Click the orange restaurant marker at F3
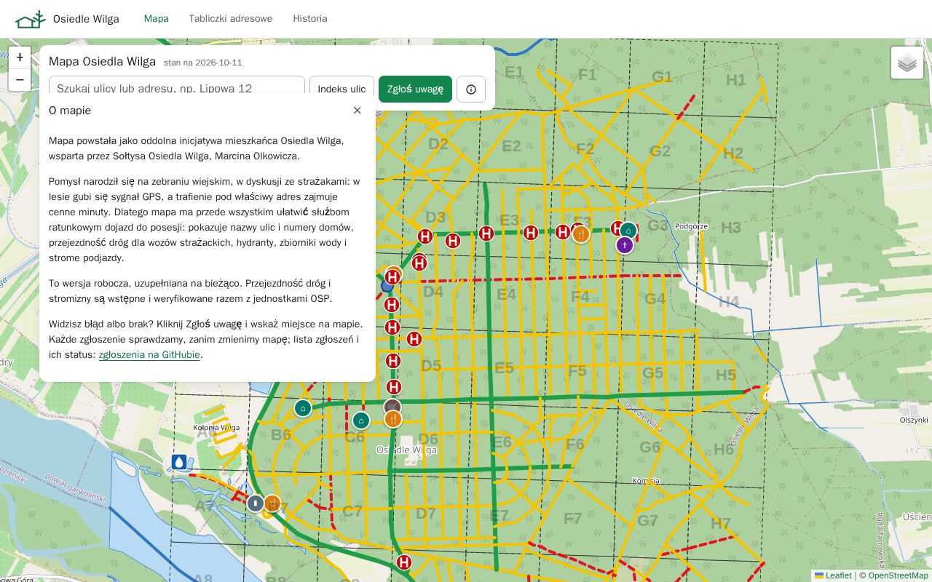The width and height of the screenshot is (932, 582). (x=581, y=234)
